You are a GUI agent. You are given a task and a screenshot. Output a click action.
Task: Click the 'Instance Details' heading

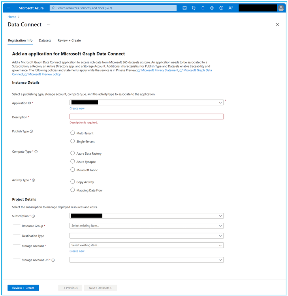click(x=26, y=83)
